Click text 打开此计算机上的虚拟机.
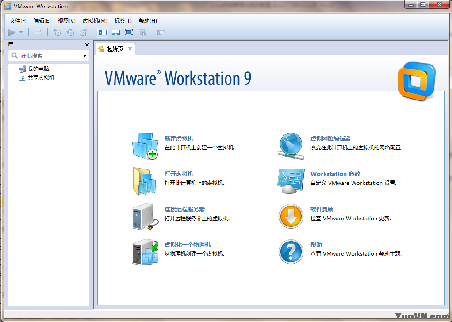The width and height of the screenshot is (452, 322). (194, 184)
